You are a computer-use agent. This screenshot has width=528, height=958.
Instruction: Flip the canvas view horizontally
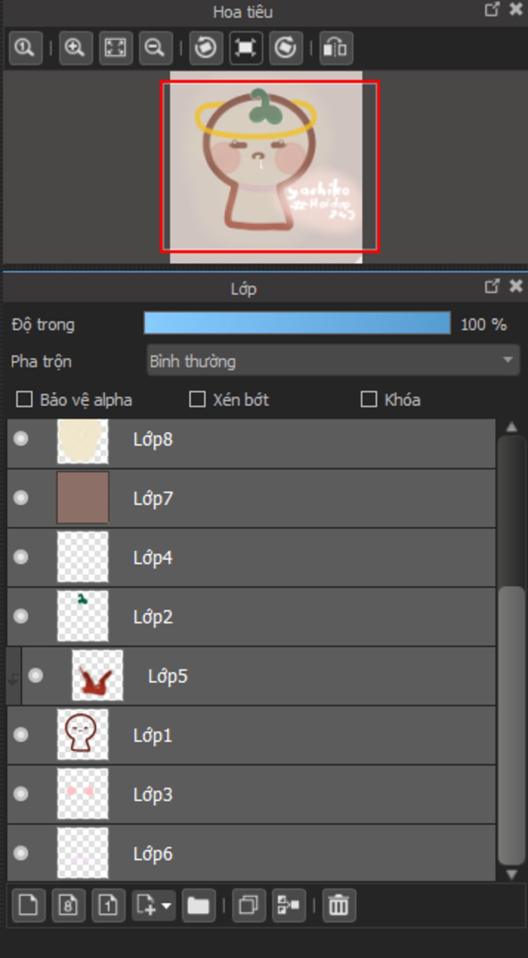coord(336,48)
